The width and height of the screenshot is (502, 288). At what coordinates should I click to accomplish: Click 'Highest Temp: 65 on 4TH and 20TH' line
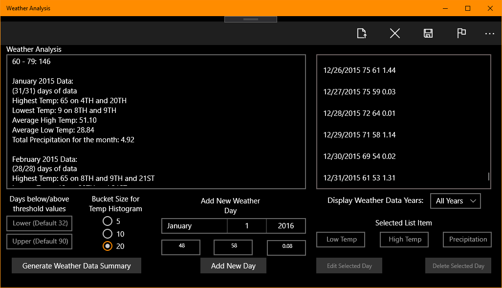click(69, 101)
